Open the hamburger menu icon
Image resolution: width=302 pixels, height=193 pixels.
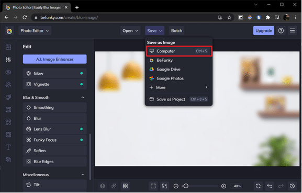tap(293, 30)
